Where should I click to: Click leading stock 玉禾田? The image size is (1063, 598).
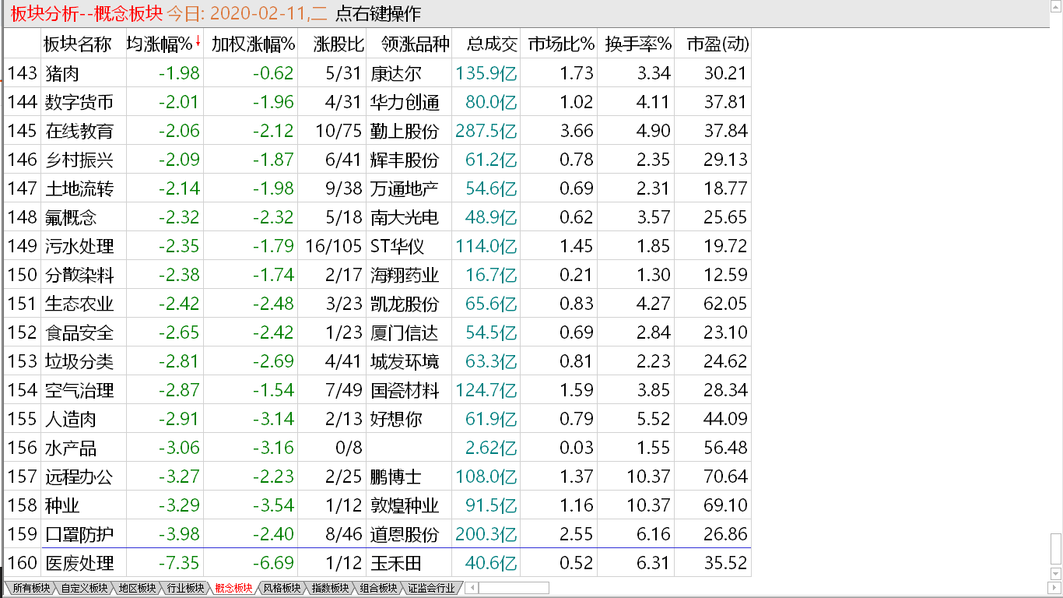coord(396,563)
